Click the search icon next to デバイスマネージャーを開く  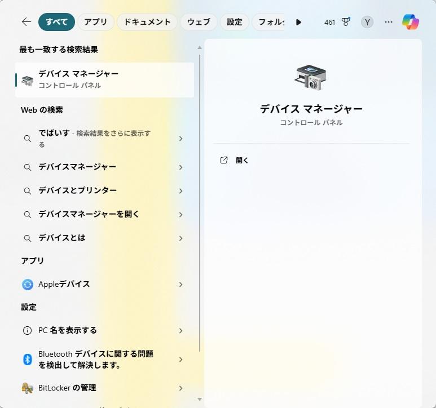coord(28,214)
